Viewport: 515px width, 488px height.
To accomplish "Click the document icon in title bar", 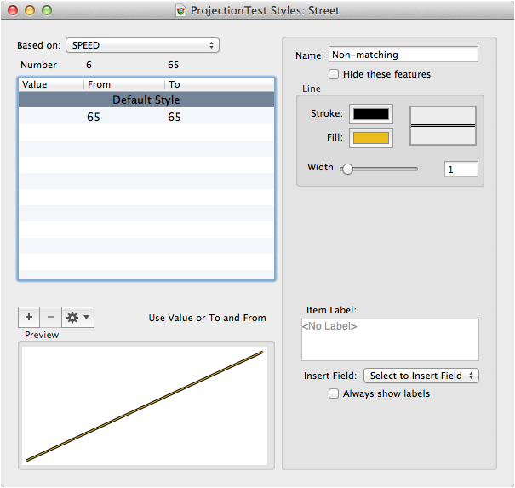I will click(180, 10).
